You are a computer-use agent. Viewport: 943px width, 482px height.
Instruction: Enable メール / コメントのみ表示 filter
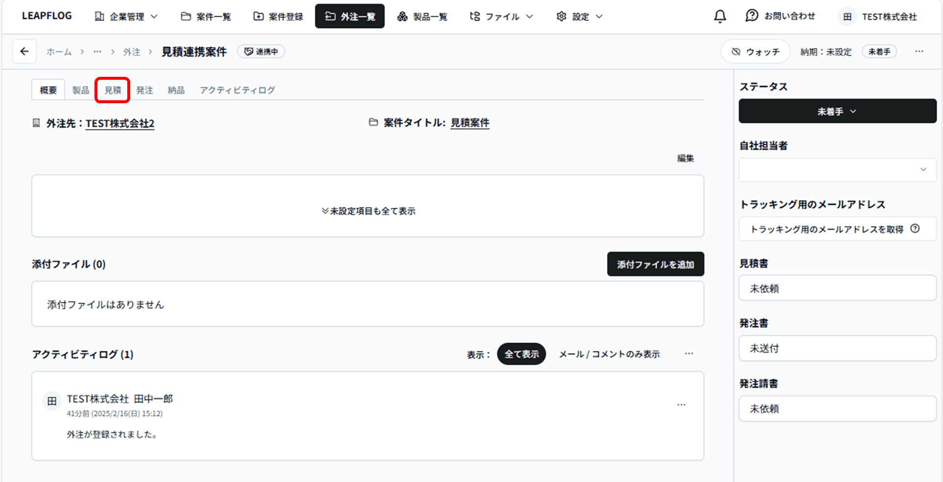609,354
